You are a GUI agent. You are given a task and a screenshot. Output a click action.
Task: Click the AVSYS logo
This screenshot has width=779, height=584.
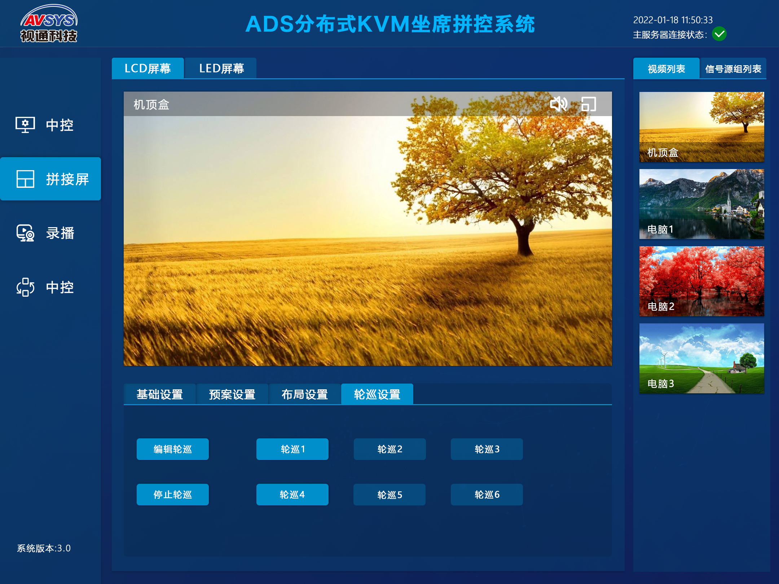pos(49,23)
